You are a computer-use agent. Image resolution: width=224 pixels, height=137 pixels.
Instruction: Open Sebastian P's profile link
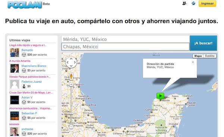pyautogui.click(x=29, y=113)
